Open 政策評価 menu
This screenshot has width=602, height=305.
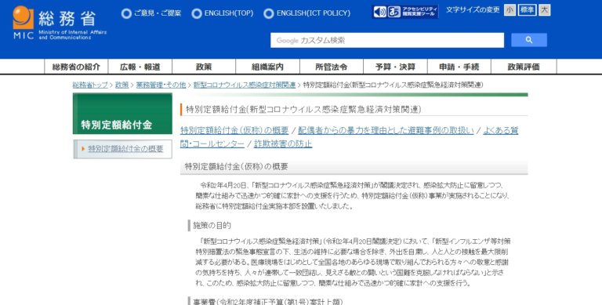pyautogui.click(x=524, y=67)
